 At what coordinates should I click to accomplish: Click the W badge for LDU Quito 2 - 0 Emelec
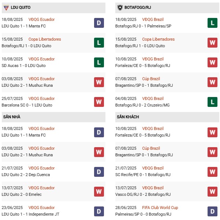(99, 191)
